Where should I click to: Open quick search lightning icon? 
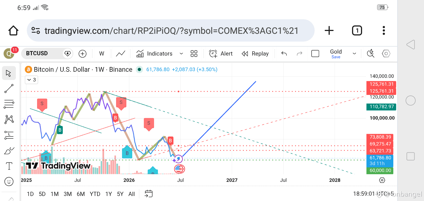tap(370, 54)
